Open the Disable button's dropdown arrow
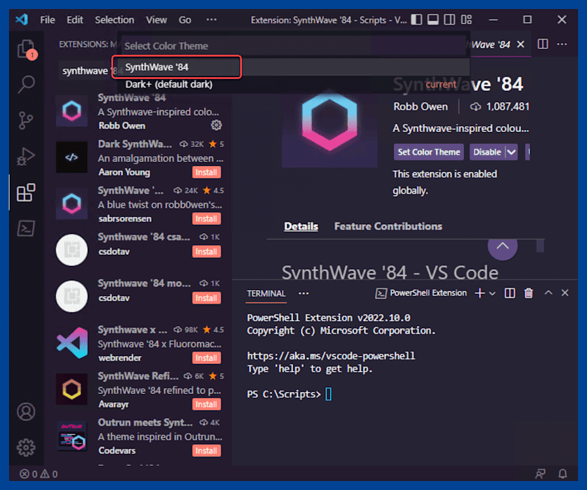This screenshot has height=490, width=587. point(511,152)
